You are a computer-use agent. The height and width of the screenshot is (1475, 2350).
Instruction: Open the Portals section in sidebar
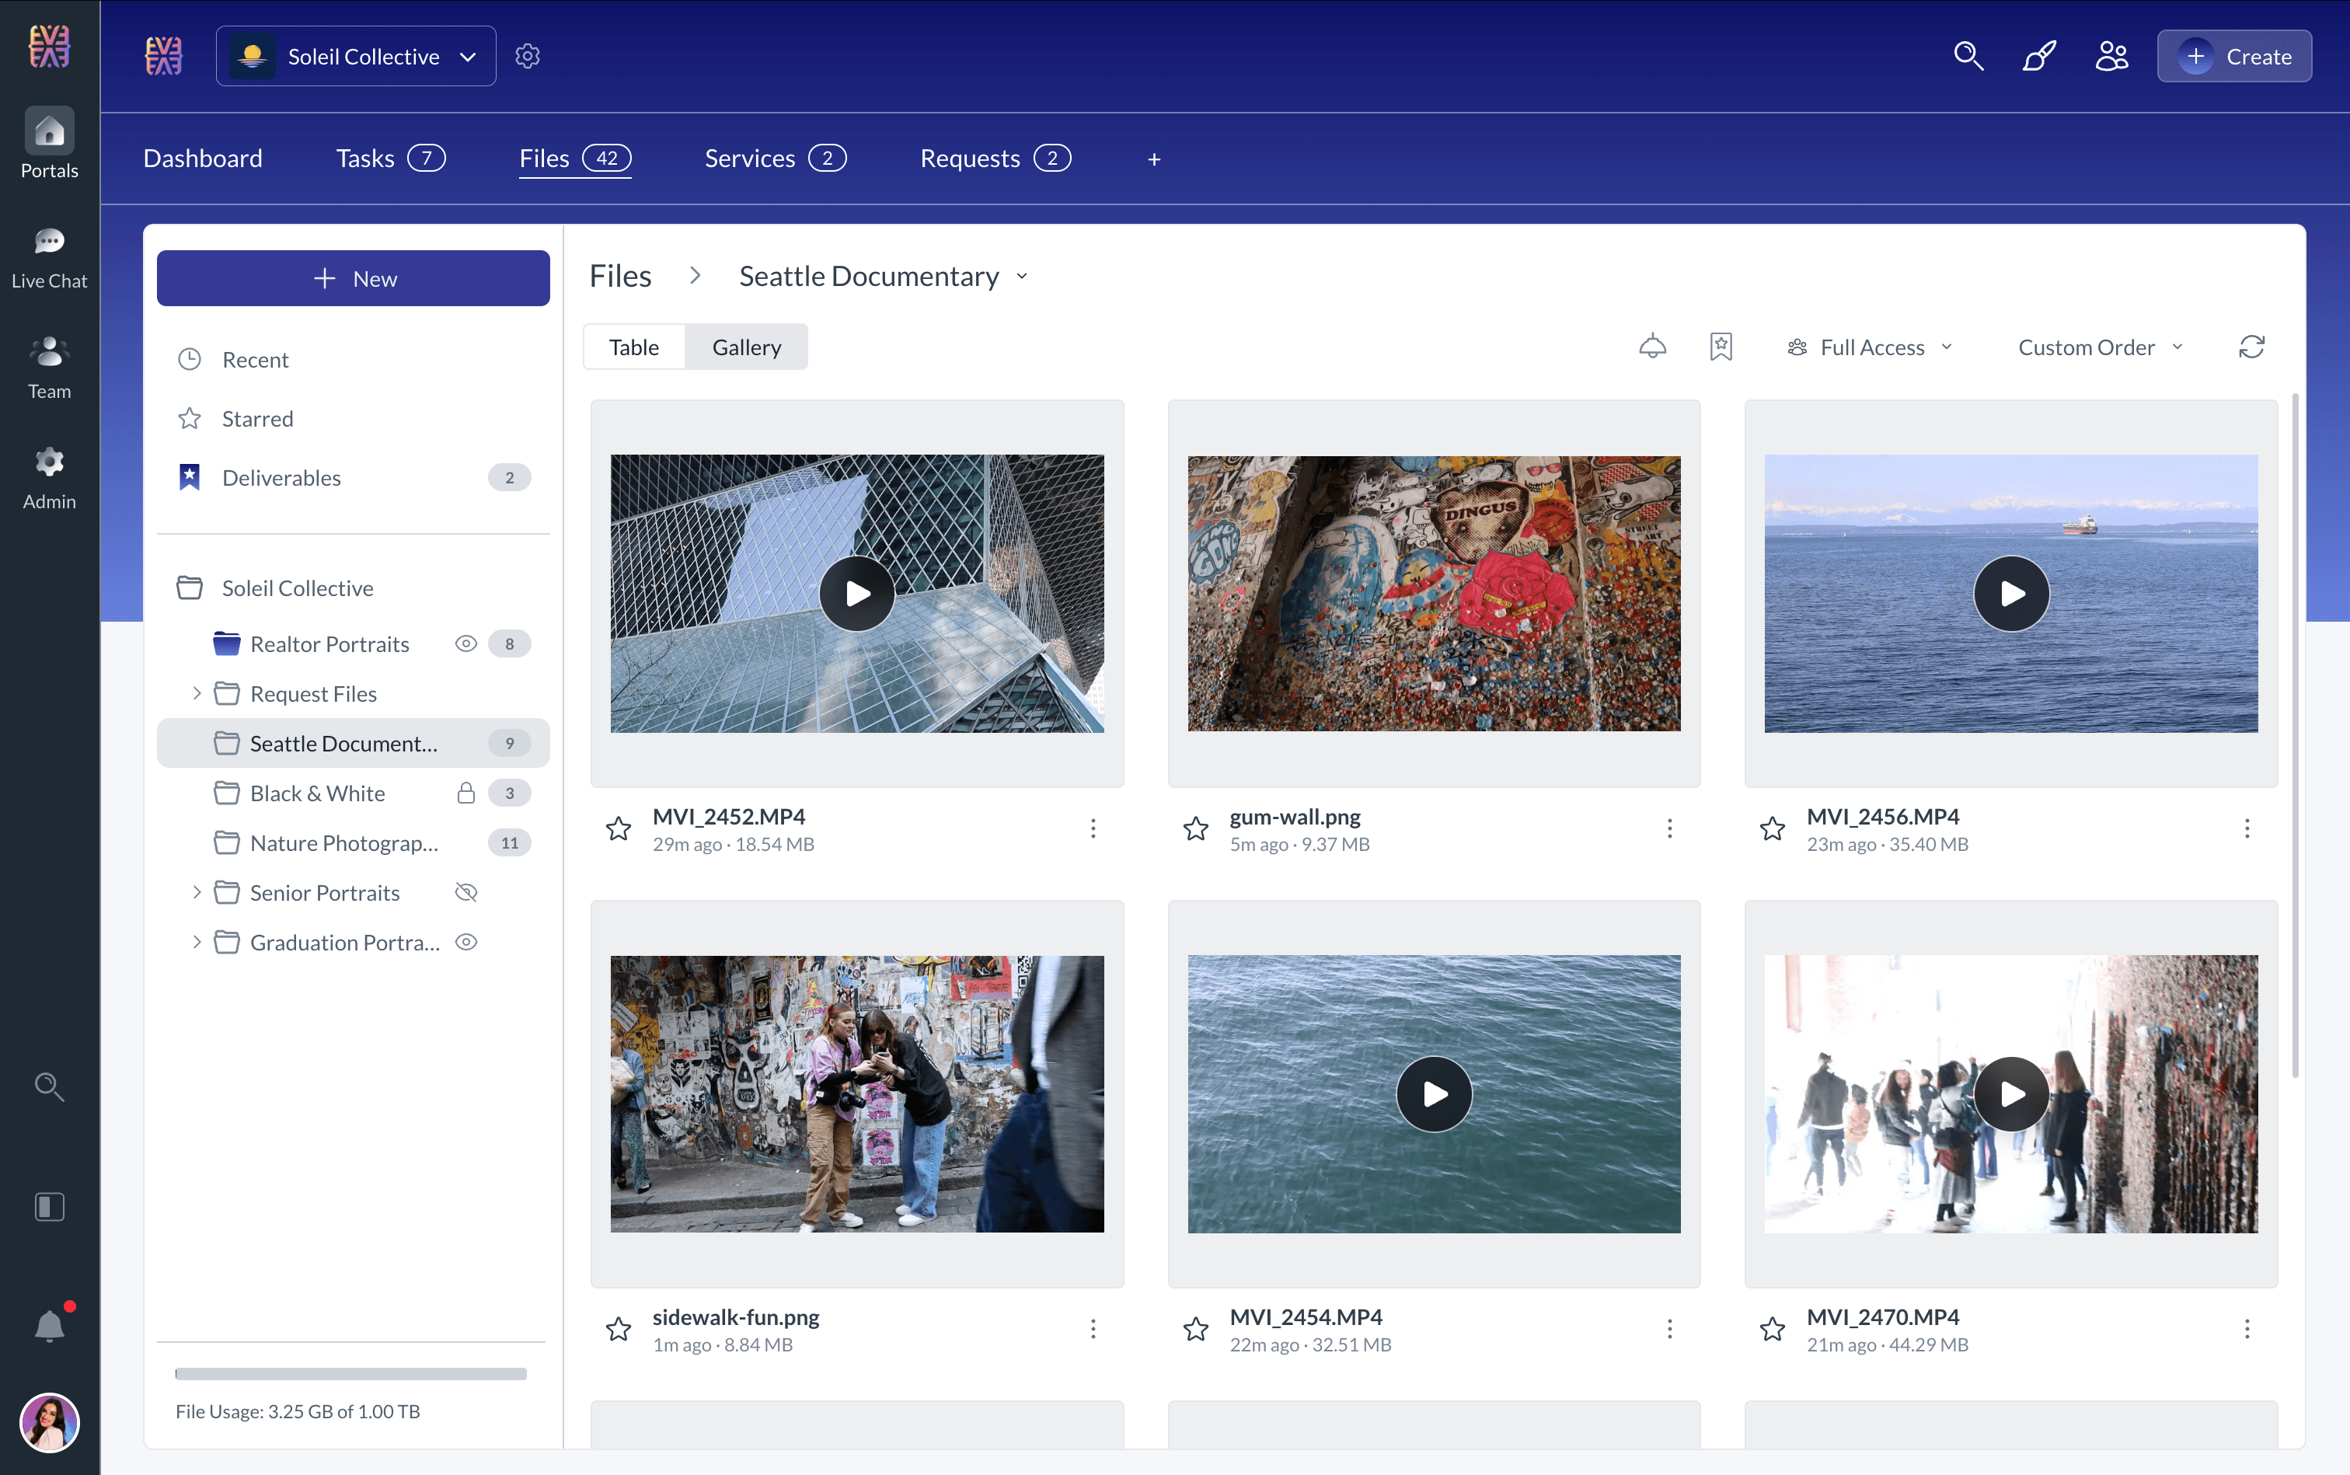tap(49, 145)
